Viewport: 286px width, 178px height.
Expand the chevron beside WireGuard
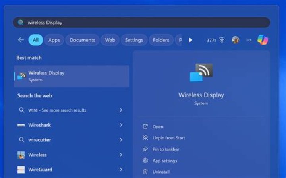[x=121, y=170]
